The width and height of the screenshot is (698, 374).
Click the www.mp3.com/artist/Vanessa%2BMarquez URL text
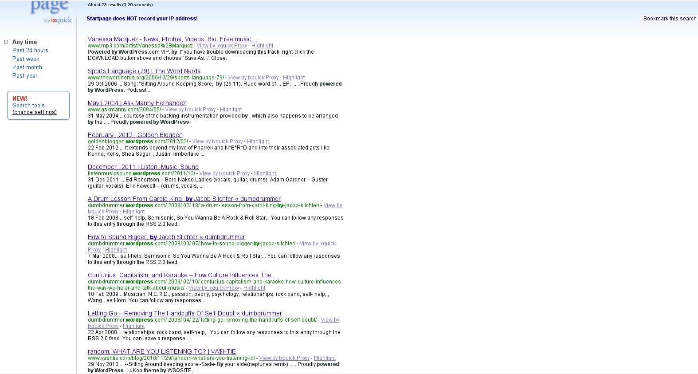click(x=140, y=46)
